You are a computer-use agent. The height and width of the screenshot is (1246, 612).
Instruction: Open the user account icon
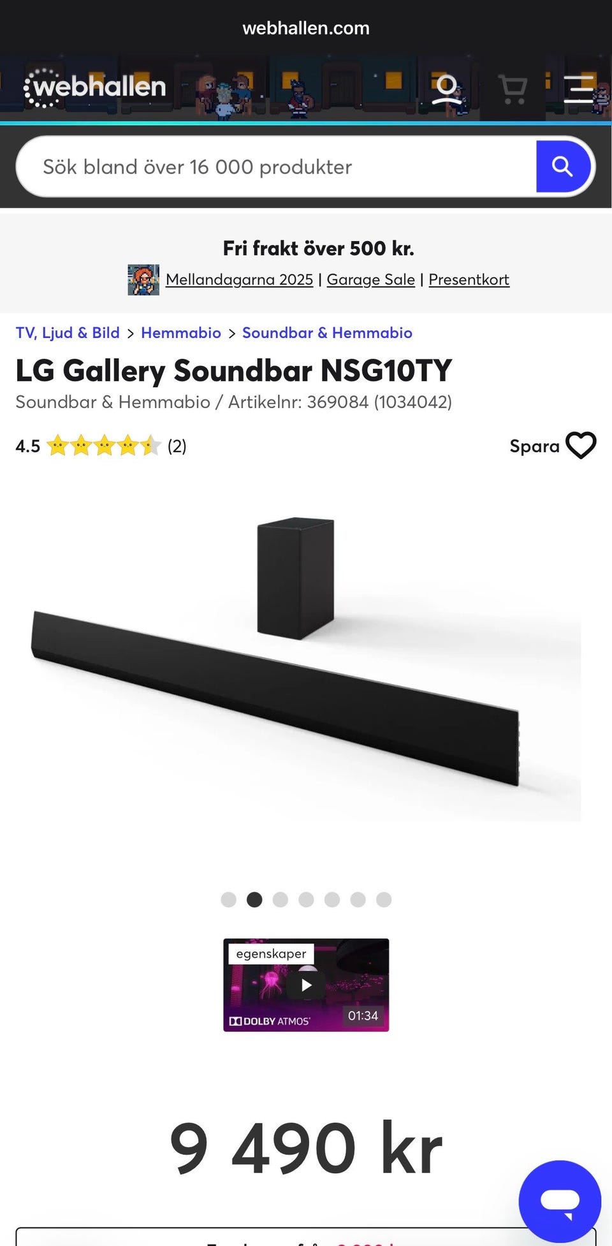tap(446, 89)
